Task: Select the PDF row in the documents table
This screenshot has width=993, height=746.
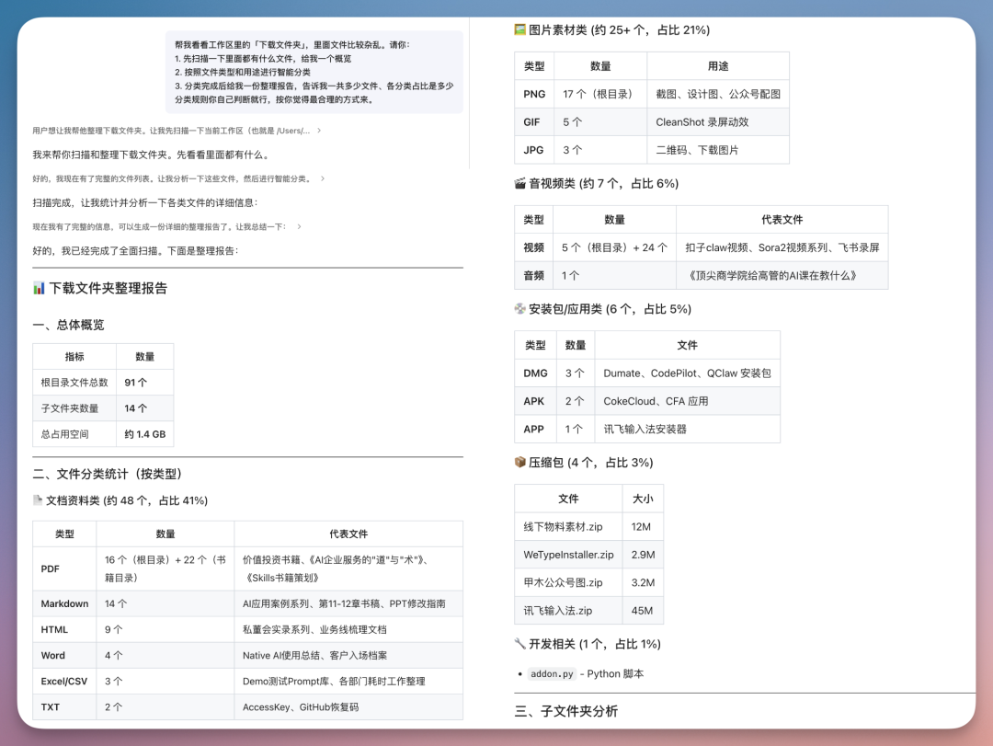Action: tap(64, 568)
